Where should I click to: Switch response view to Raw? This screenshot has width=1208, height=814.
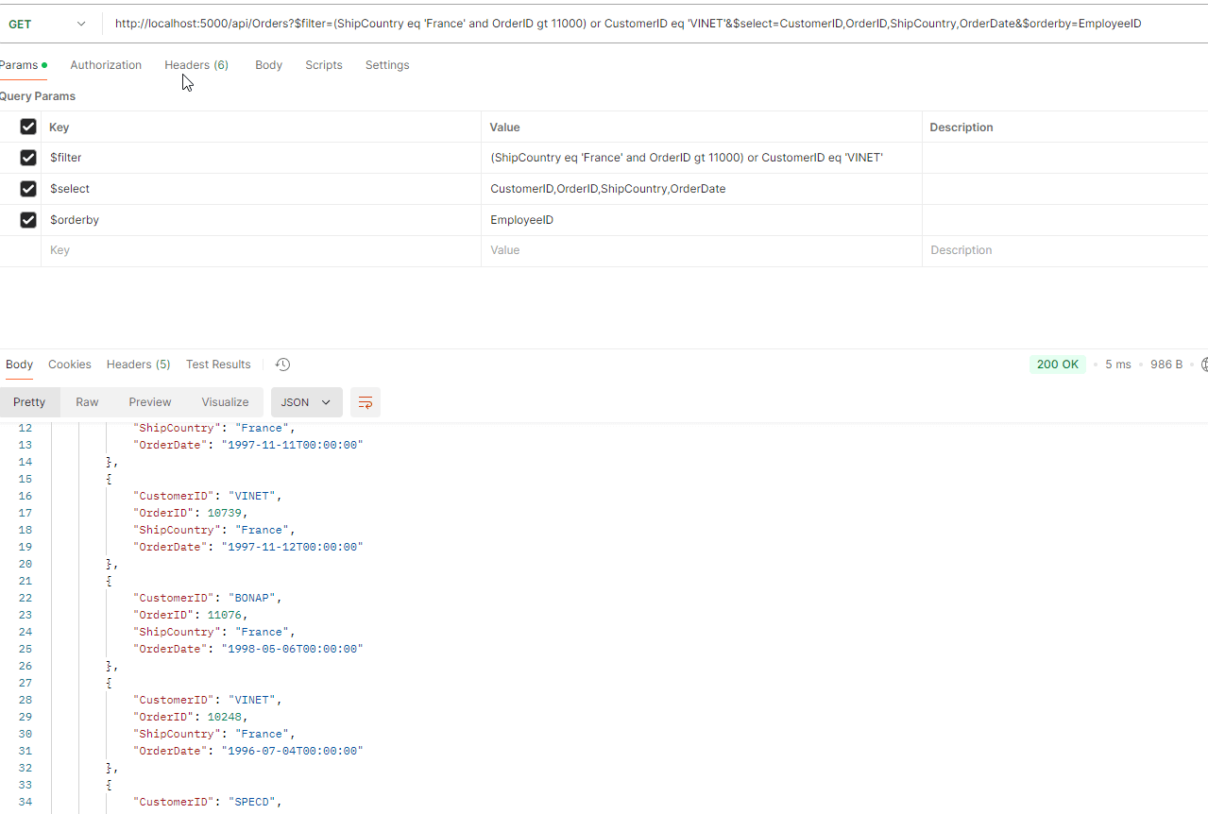(x=87, y=402)
